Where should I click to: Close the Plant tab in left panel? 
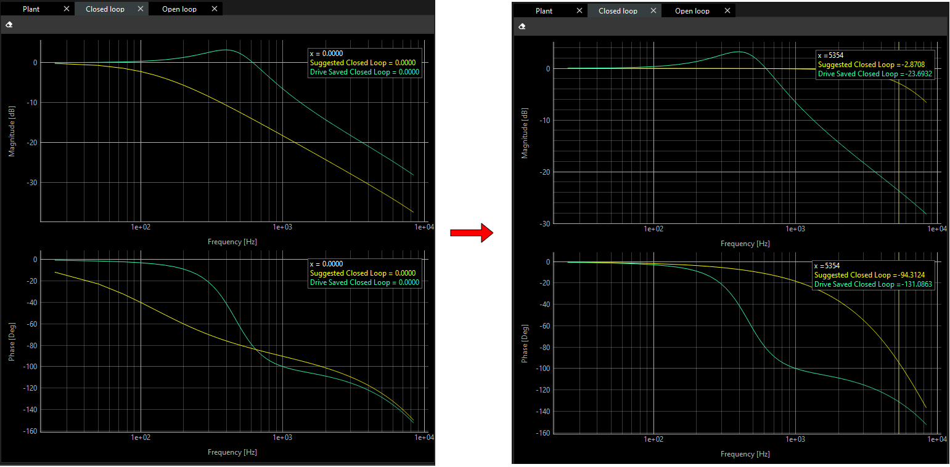pos(67,9)
